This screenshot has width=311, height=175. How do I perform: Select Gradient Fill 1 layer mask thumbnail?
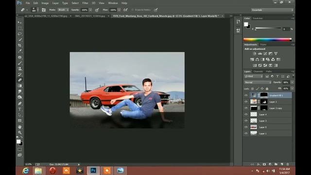pos(264,95)
